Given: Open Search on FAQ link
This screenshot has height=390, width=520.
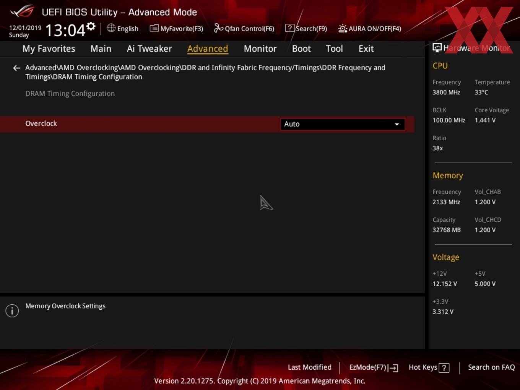Looking at the screenshot, I should (491, 367).
